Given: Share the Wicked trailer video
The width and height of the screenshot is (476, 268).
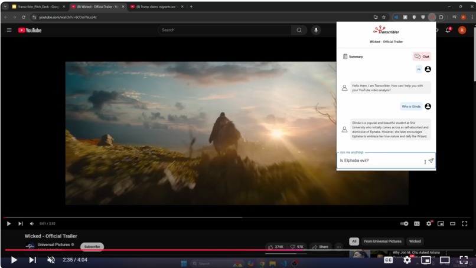Looking at the screenshot, I should click(x=321, y=247).
